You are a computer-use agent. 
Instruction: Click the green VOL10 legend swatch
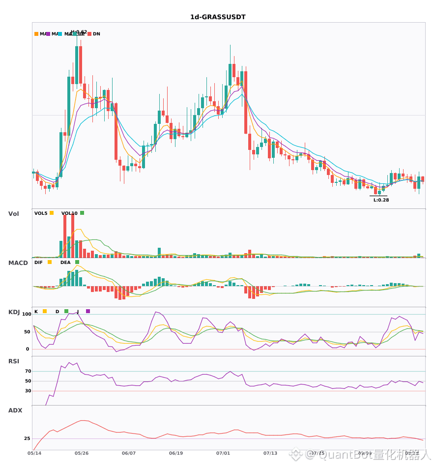[x=82, y=213]
